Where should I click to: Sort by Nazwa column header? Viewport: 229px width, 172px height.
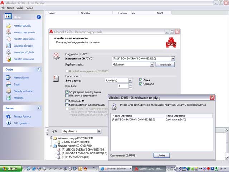point(62,13)
